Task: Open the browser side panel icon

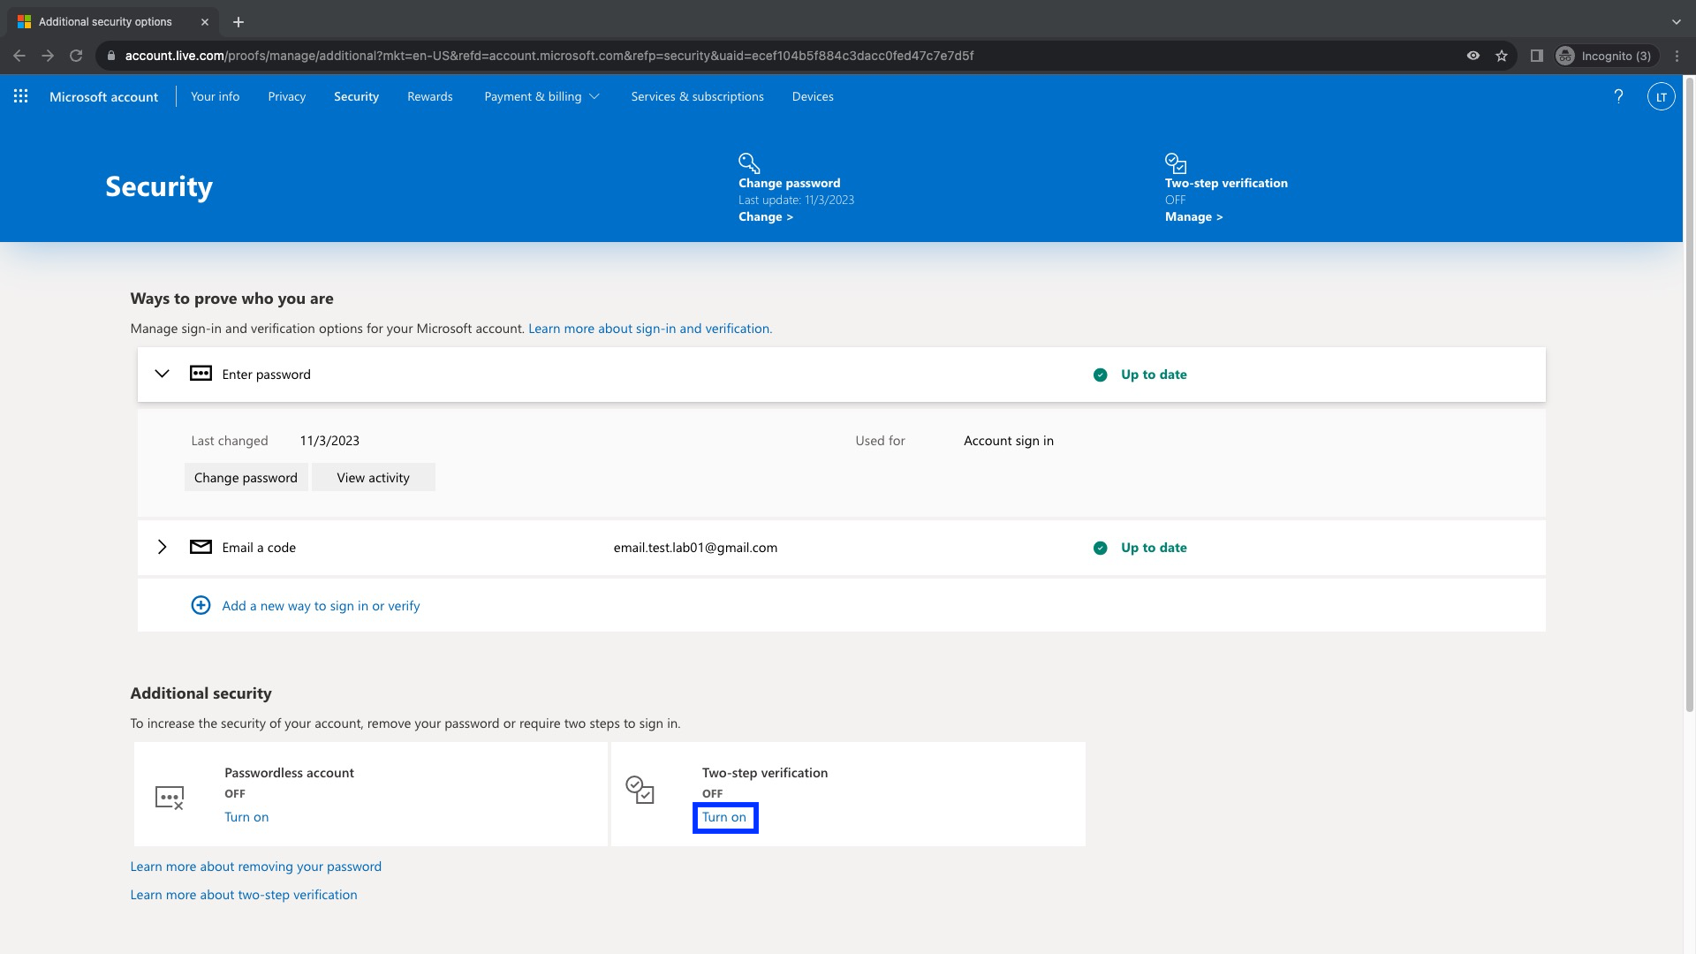Action: pyautogui.click(x=1536, y=56)
